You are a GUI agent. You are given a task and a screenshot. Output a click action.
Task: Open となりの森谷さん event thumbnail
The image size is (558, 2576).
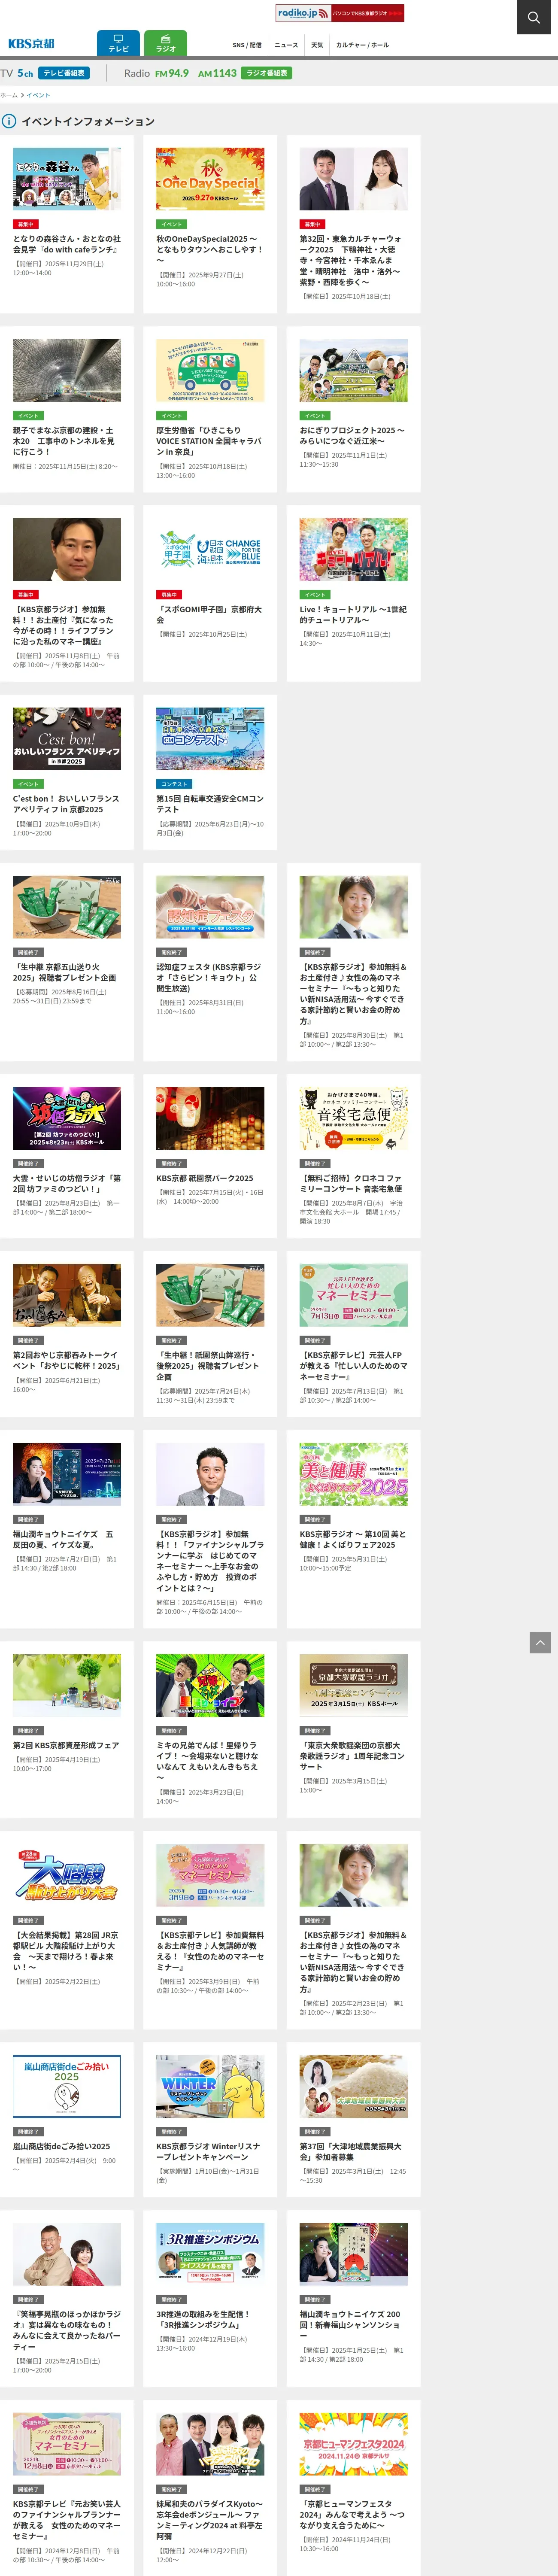point(67,179)
